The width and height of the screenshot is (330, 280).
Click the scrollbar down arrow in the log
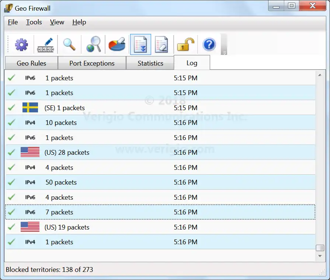(320, 256)
